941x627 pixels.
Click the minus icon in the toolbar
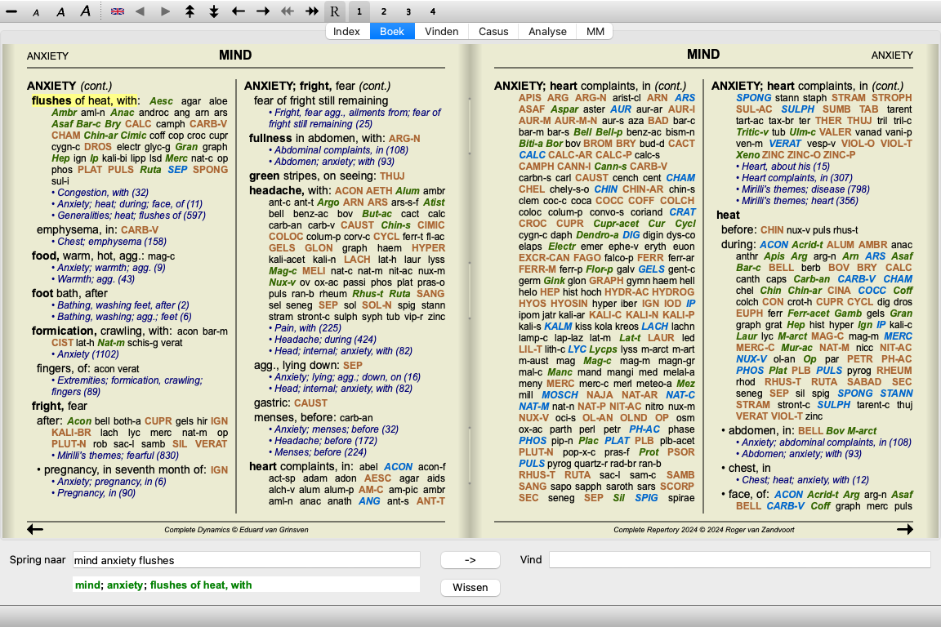[x=11, y=11]
